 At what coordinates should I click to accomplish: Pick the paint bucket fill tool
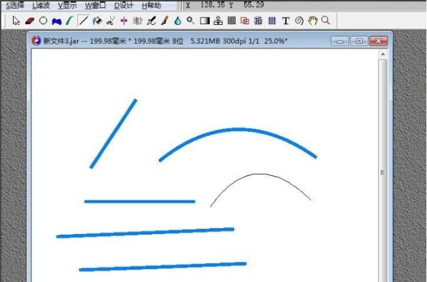97,21
